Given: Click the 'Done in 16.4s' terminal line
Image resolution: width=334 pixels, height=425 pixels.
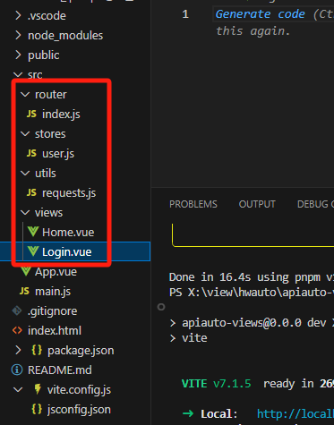Looking at the screenshot, I should [251, 277].
